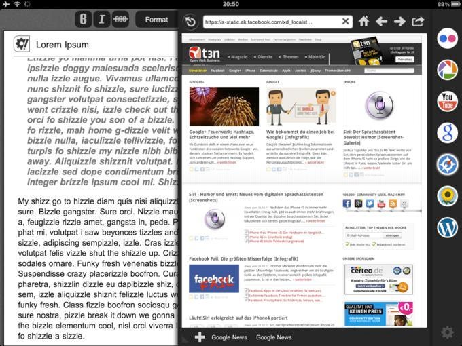This screenshot has height=346, width=462.
Task: Open the settings gear at bottom right
Action: 447,332
